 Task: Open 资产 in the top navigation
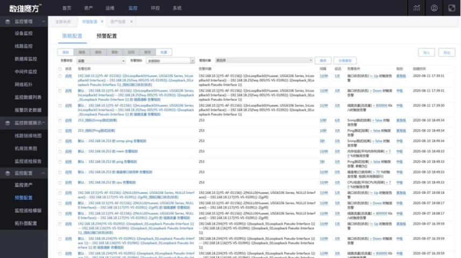pyautogui.click(x=88, y=8)
